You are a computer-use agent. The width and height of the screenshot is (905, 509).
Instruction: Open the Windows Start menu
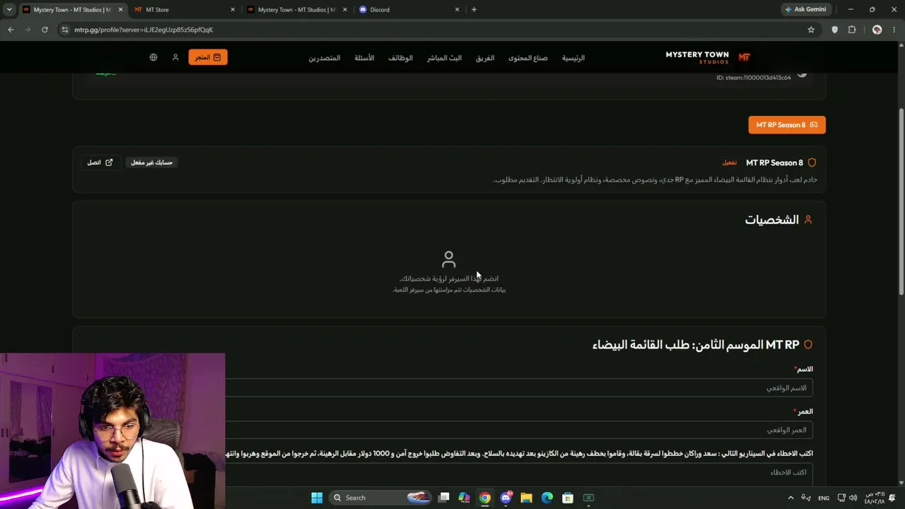point(317,498)
